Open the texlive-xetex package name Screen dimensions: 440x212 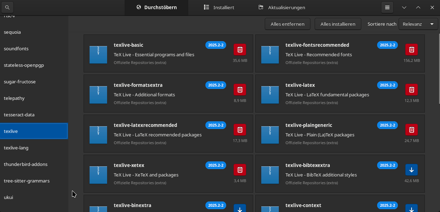point(129,165)
